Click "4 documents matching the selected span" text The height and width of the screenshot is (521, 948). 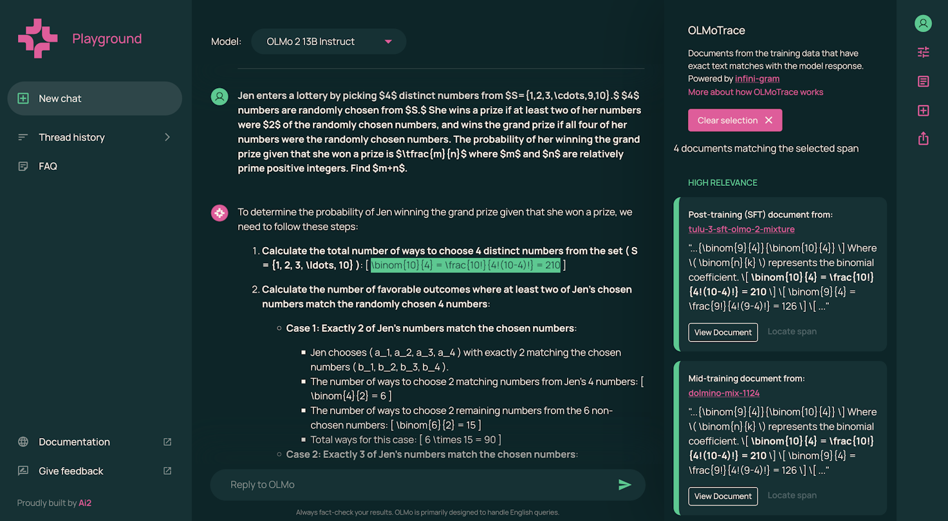tap(766, 149)
